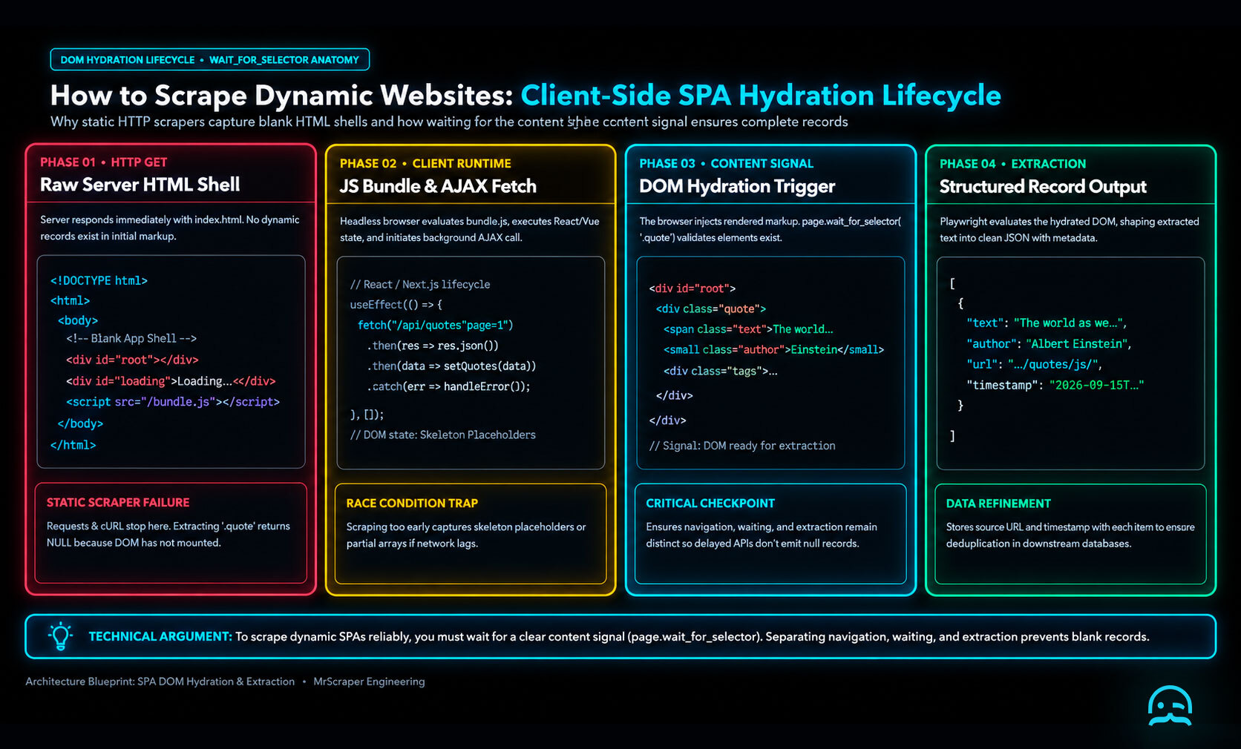Click the '<div id="root"></div>' line in Phase 01
This screenshot has width=1241, height=749.
tap(132, 360)
